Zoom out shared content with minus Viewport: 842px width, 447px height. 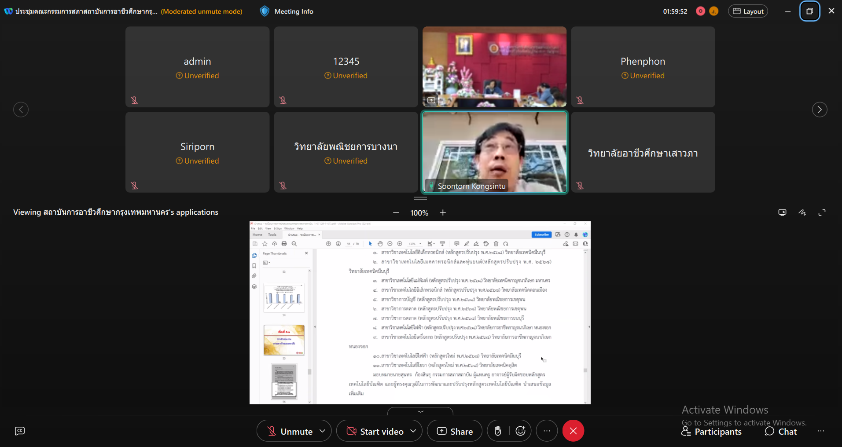[x=396, y=213]
